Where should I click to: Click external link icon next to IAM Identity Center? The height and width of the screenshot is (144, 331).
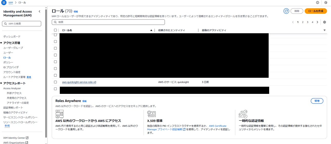27,138
